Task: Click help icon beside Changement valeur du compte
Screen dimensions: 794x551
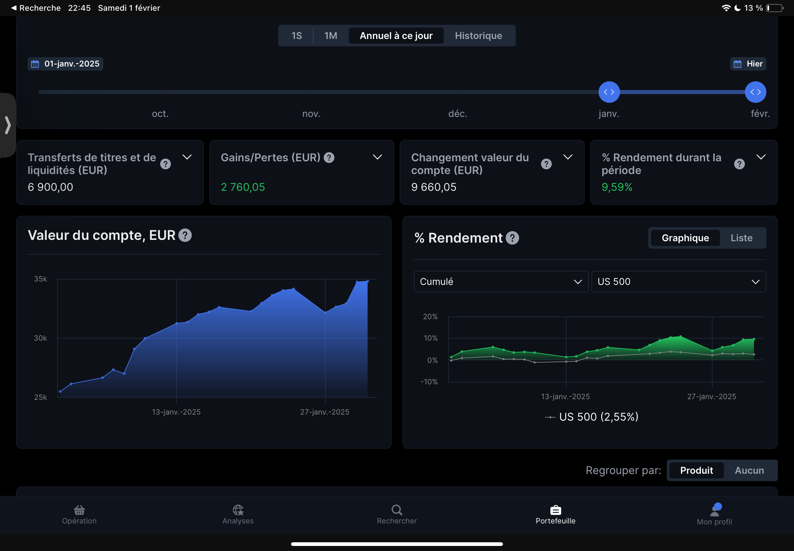Action: (546, 164)
